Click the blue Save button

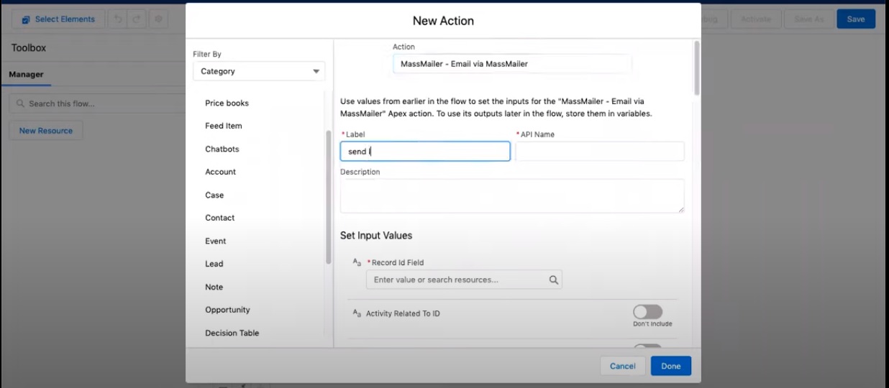tap(856, 19)
